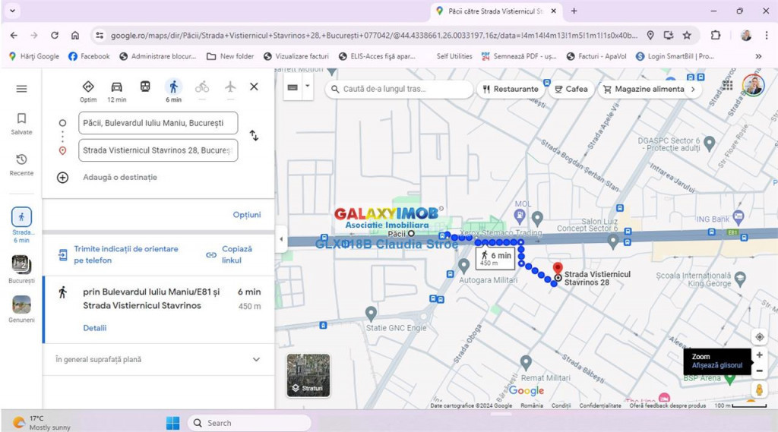Open route Opțiuni link

pos(246,215)
